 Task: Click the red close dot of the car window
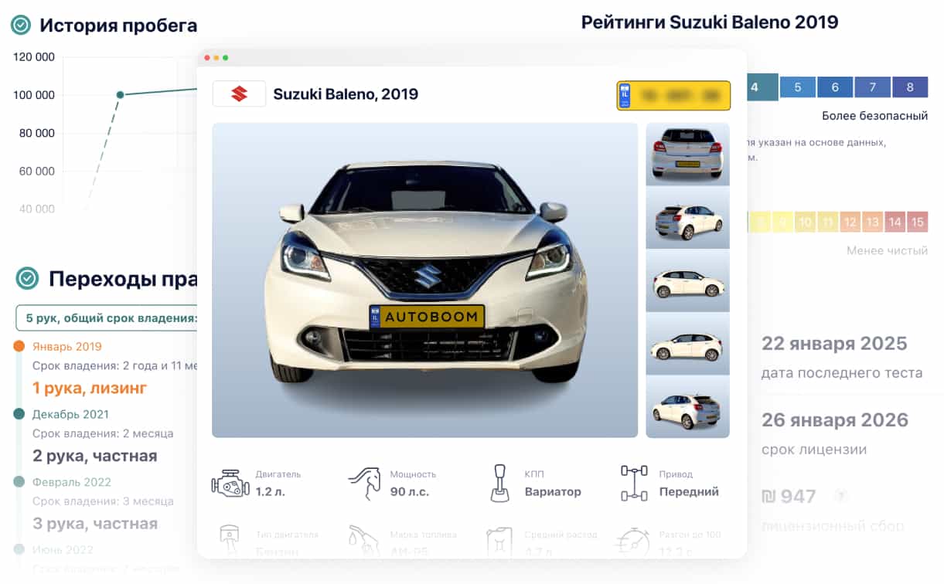tap(207, 58)
